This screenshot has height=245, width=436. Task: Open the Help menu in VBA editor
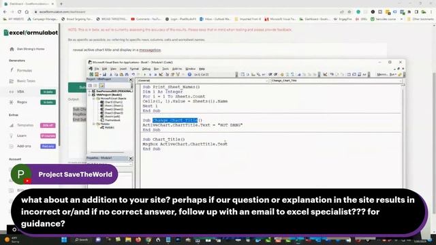(202, 69)
